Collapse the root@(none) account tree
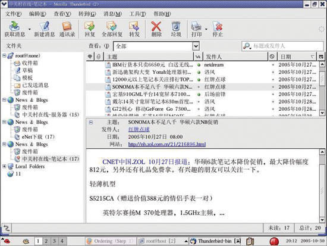Image resolution: width=327 pixels, height=246 pixels. (4, 55)
